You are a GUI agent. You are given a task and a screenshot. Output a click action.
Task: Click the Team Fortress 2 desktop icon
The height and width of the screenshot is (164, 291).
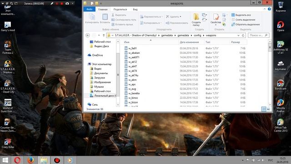tap(8, 47)
